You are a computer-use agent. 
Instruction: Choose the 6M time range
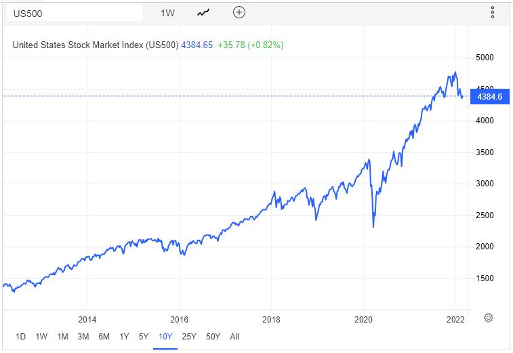tap(104, 336)
